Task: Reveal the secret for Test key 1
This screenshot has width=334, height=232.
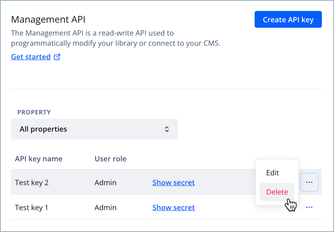Action: 174,207
